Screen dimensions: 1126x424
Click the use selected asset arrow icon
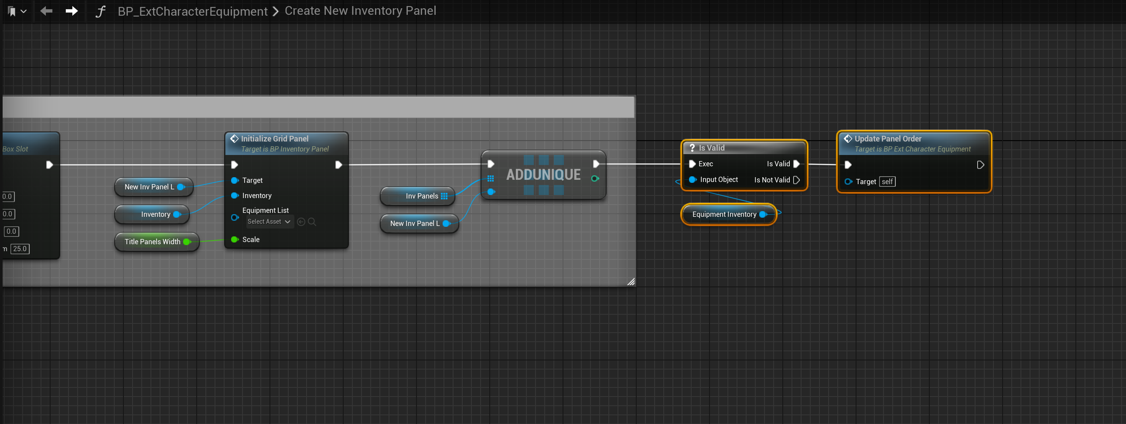pos(301,222)
